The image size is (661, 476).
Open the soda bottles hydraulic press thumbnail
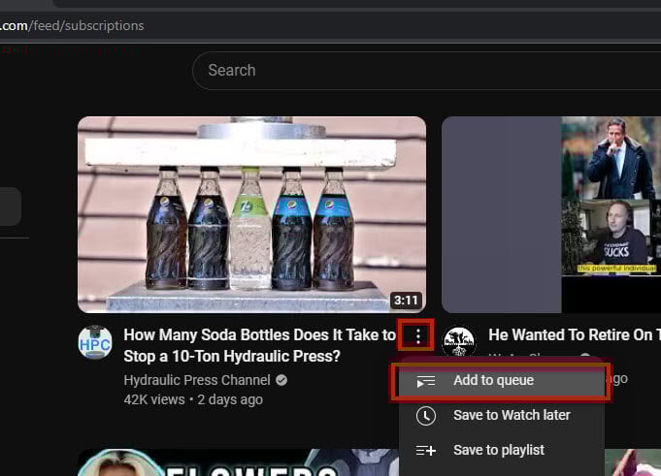coord(251,214)
